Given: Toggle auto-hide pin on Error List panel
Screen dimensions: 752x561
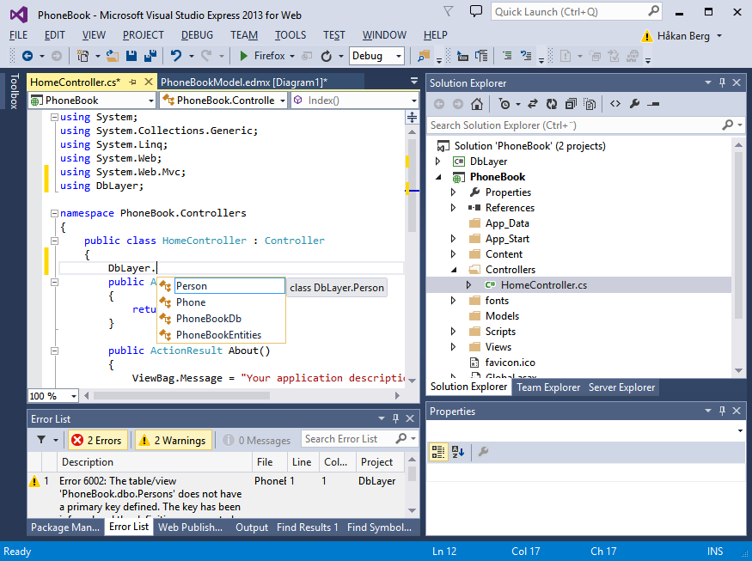Looking at the screenshot, I should pyautogui.click(x=395, y=418).
